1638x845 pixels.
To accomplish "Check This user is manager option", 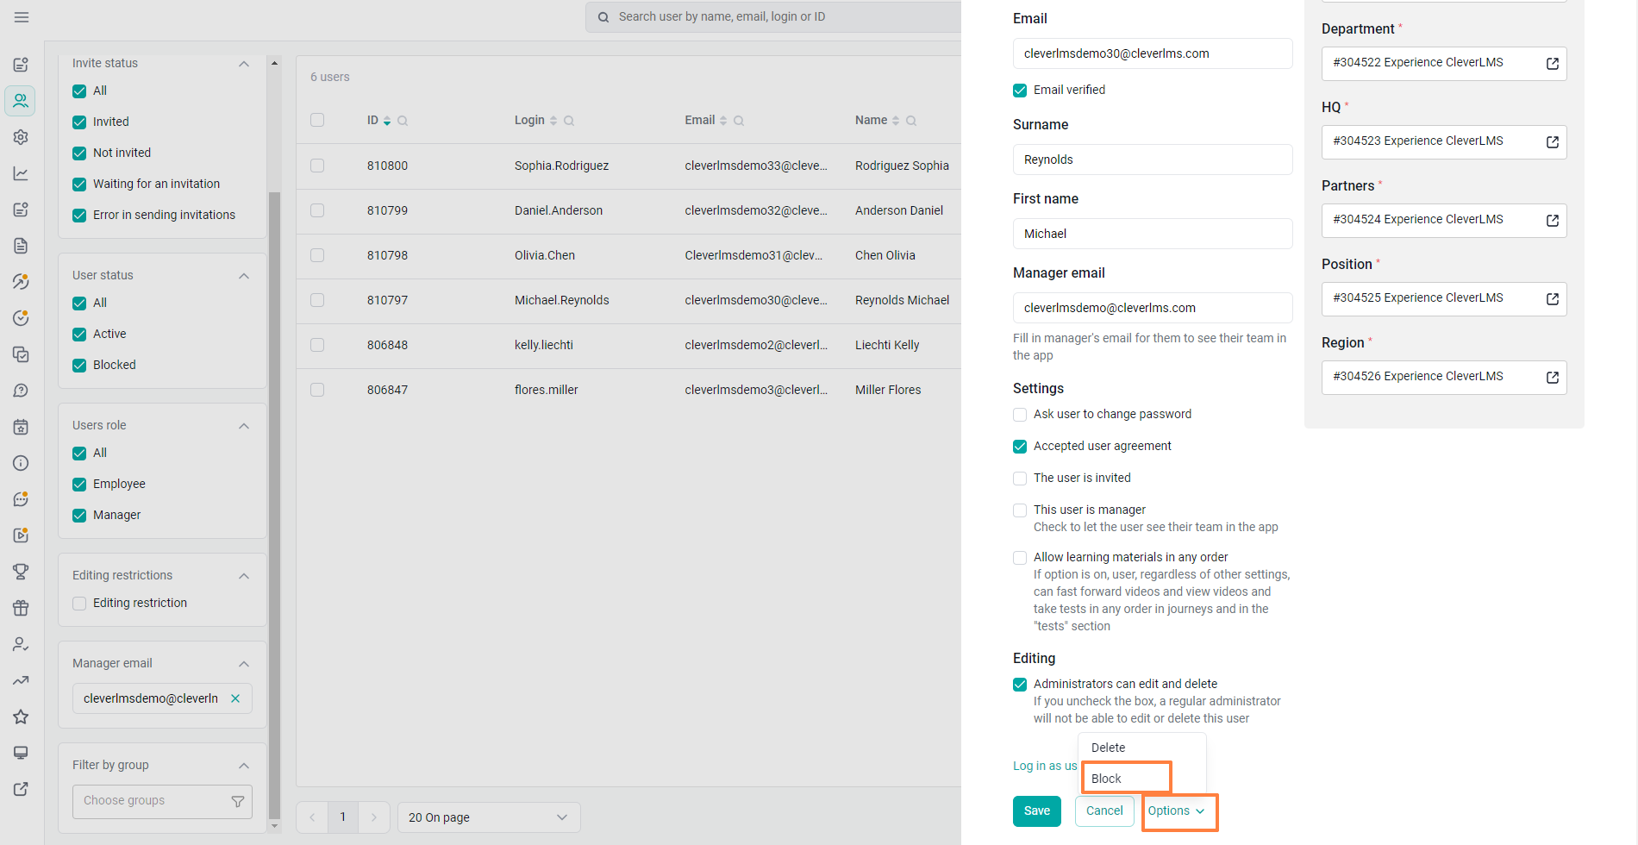I will click(x=1020, y=510).
